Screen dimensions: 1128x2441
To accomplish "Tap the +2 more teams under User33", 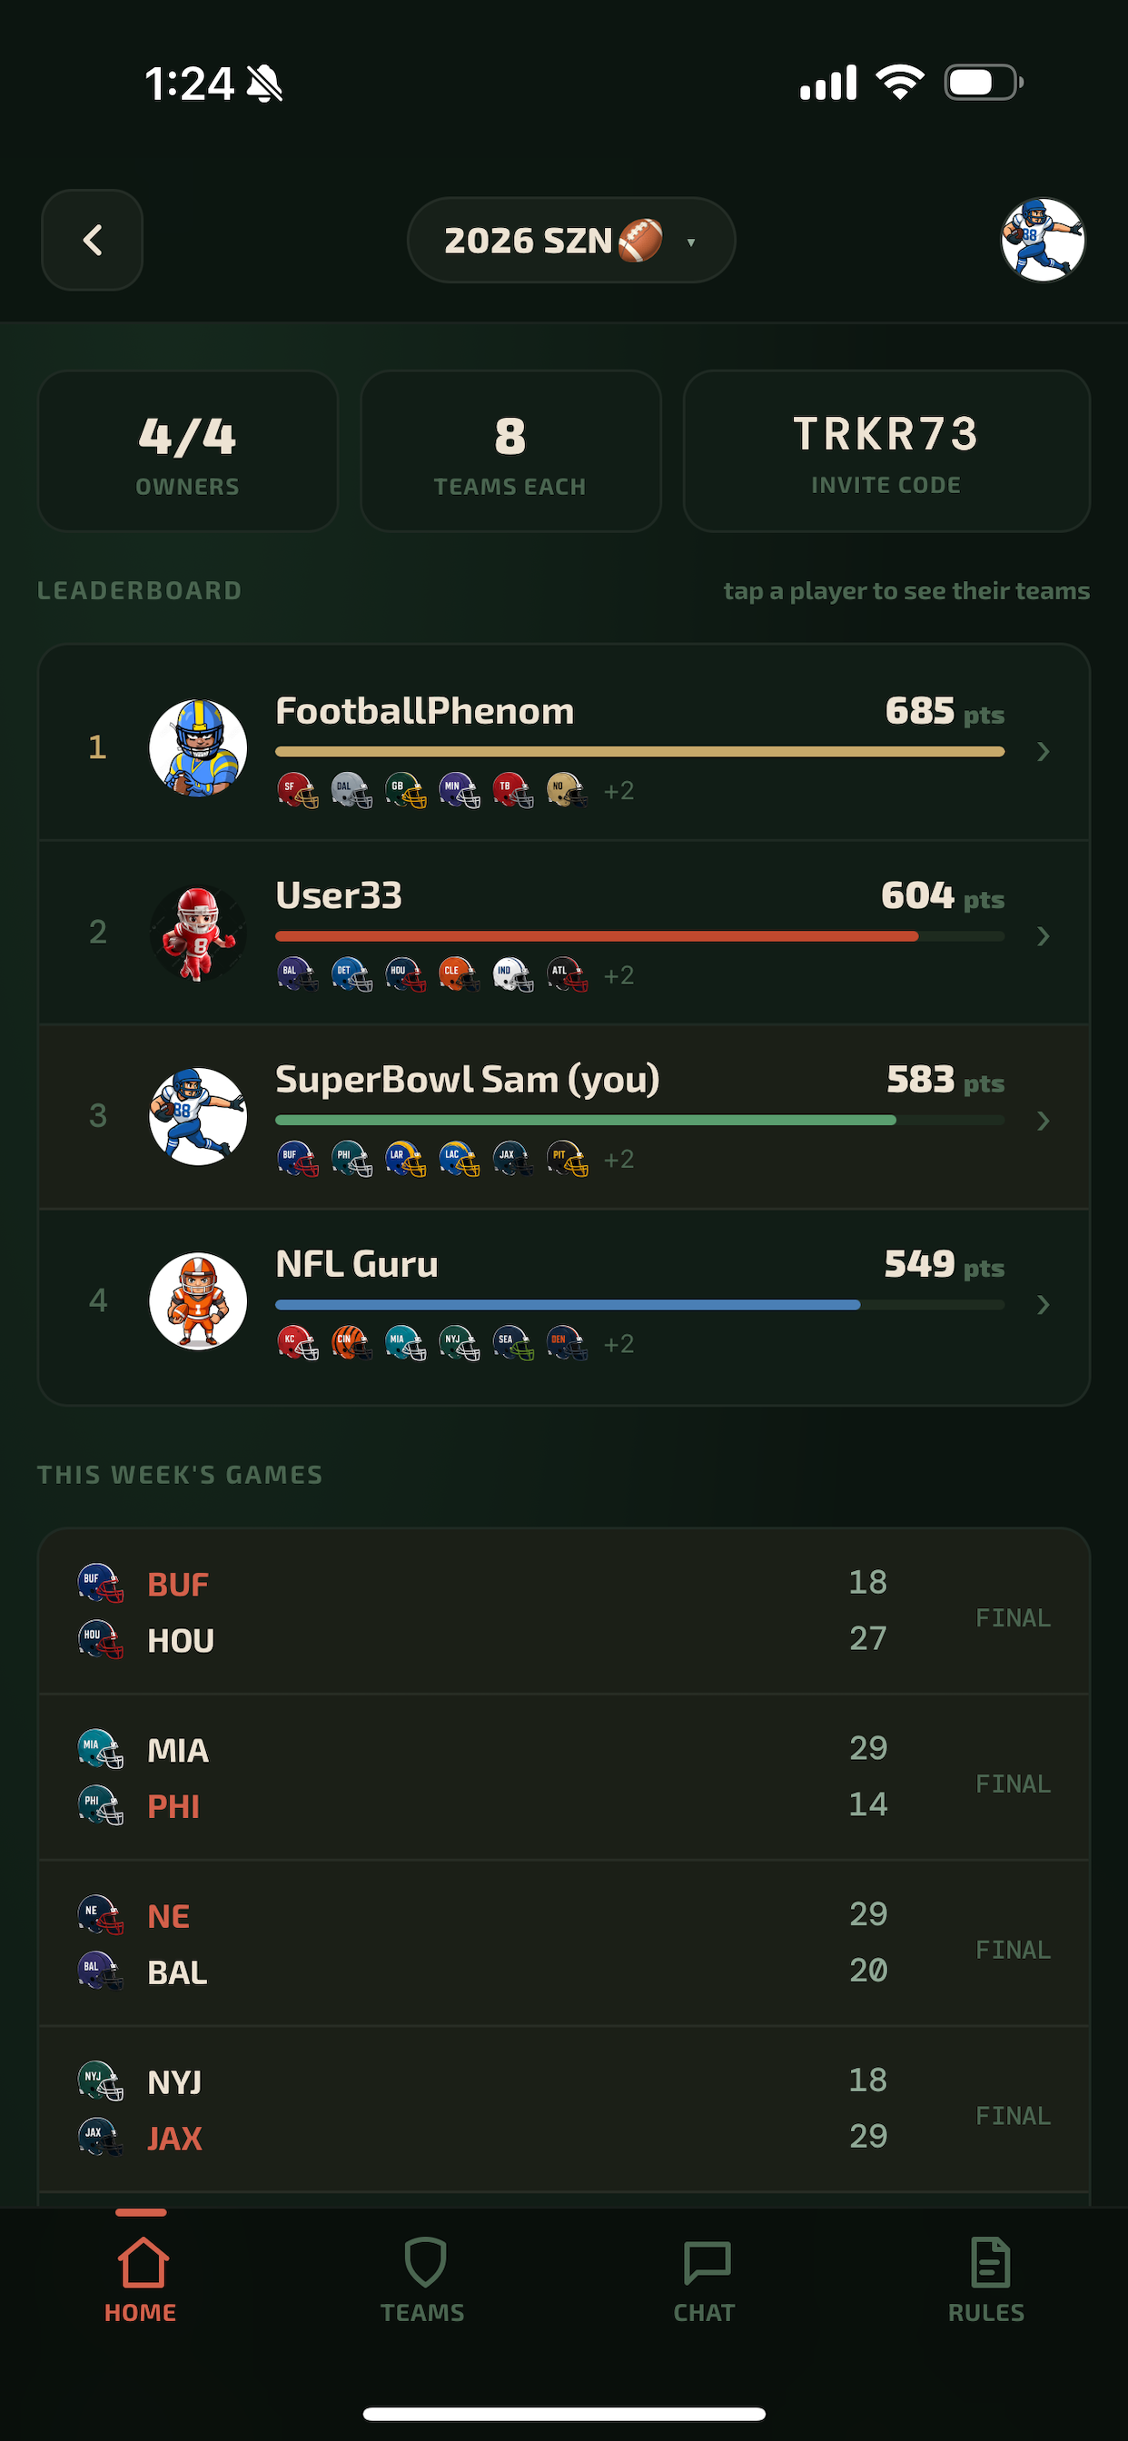I will pyautogui.click(x=619, y=975).
